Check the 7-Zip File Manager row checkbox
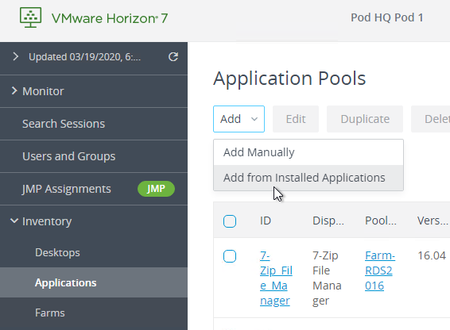This screenshot has width=450, height=330. pos(230,256)
